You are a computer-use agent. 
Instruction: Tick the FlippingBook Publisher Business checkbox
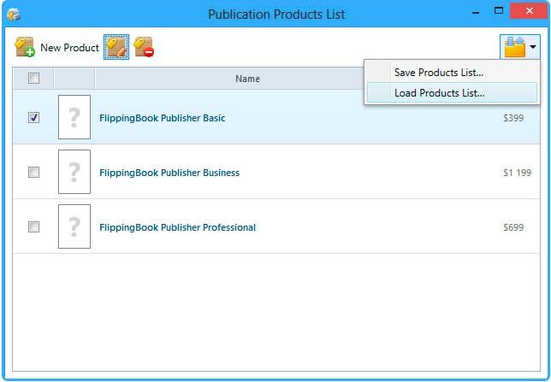click(x=33, y=173)
